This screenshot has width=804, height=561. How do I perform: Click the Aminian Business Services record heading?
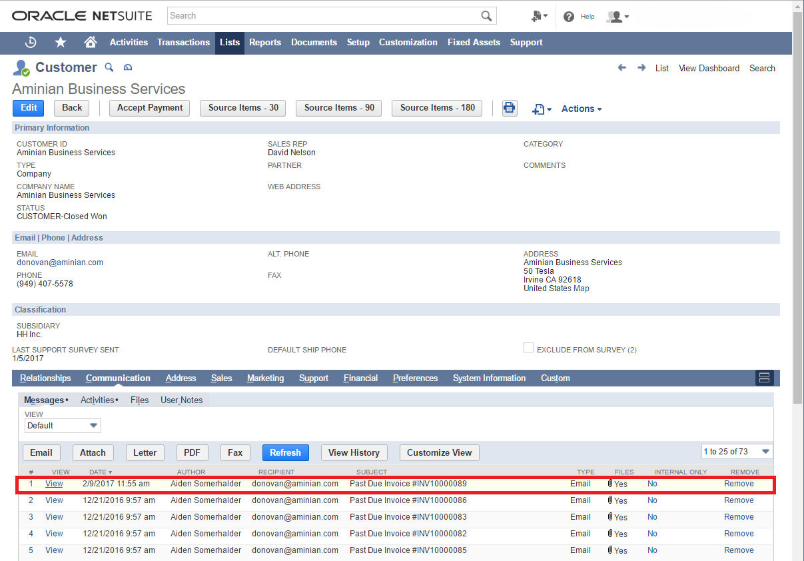[x=99, y=89]
